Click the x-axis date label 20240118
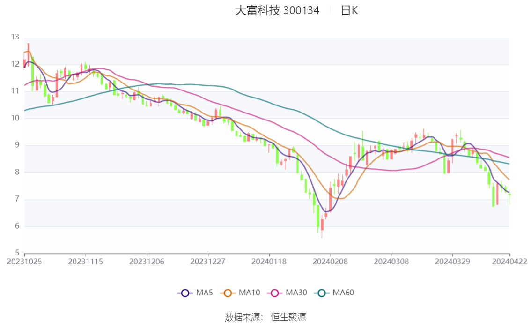 click(x=269, y=262)
